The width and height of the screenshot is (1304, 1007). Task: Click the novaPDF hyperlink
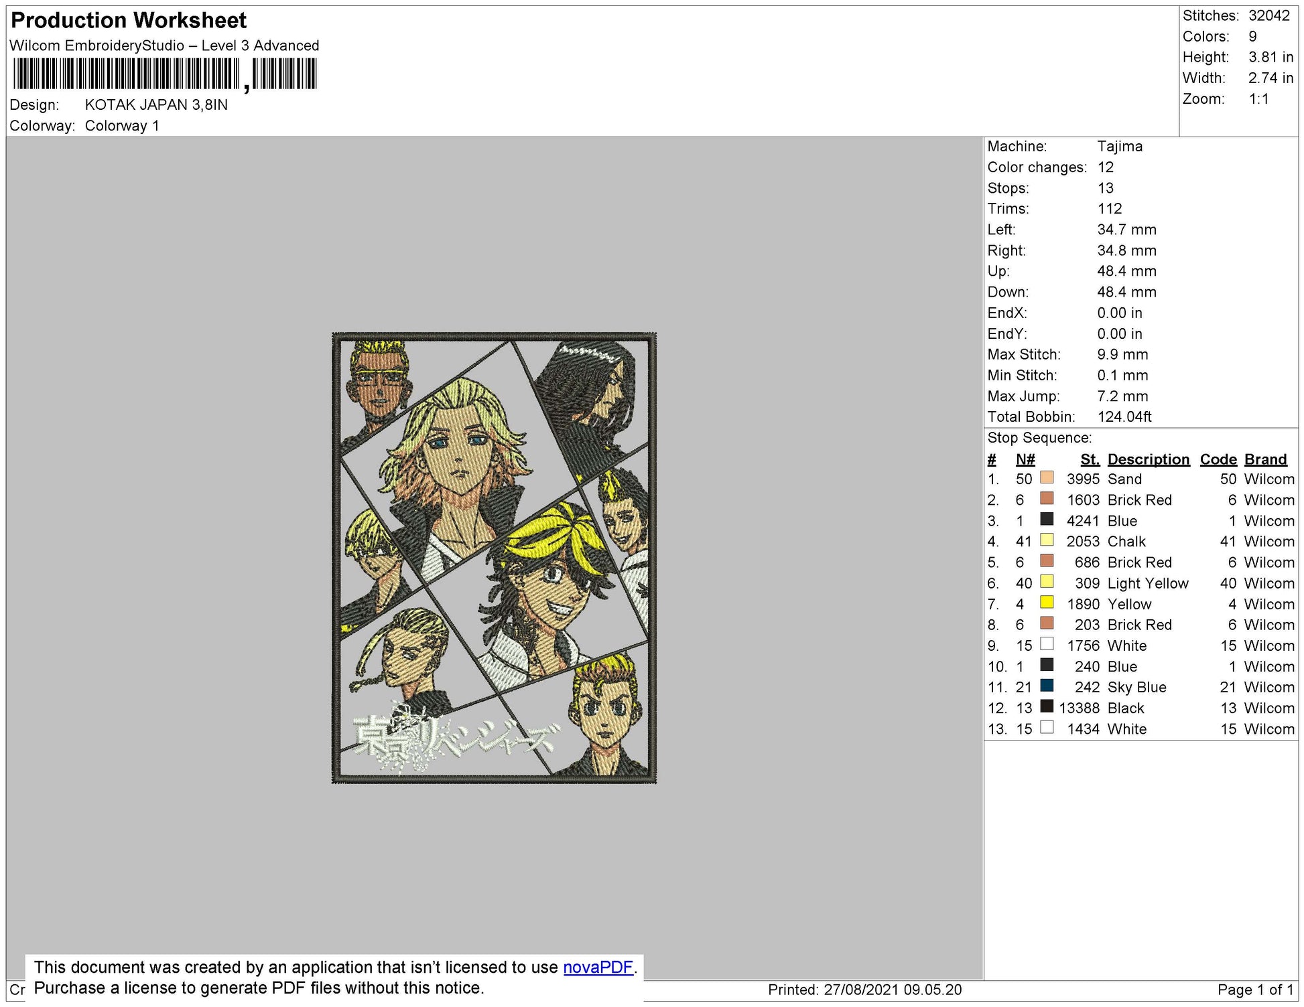coord(597,967)
